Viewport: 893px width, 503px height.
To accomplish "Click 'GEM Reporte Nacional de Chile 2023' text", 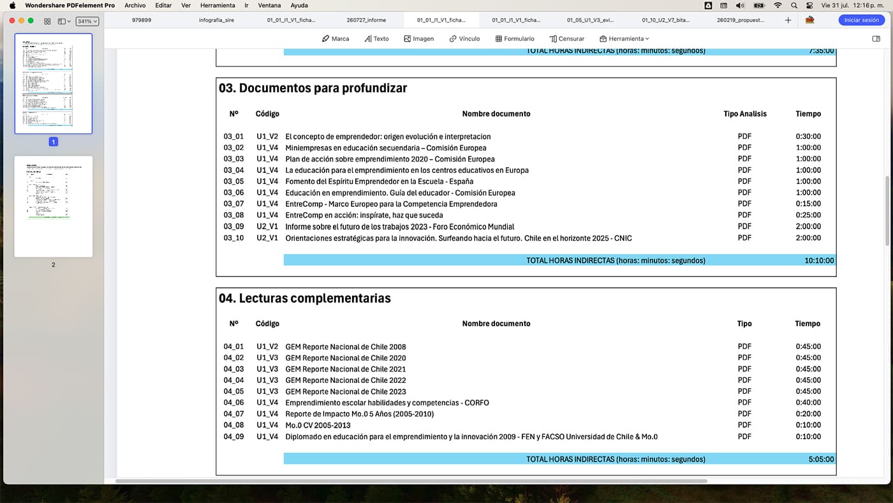I will point(345,392).
